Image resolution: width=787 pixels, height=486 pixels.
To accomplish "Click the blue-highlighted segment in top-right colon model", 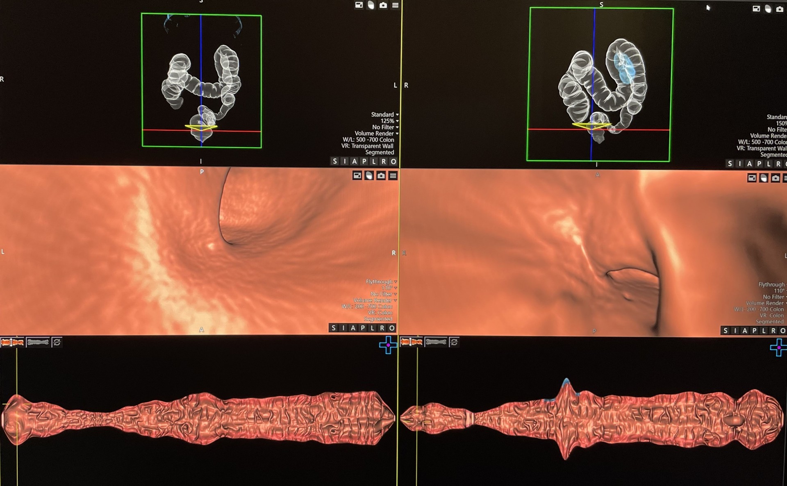I will click(624, 68).
